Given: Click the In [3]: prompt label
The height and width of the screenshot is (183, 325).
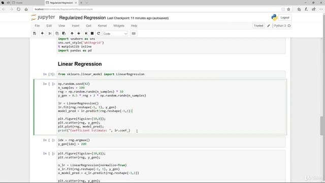Looking at the screenshot, I should (x=49, y=74).
